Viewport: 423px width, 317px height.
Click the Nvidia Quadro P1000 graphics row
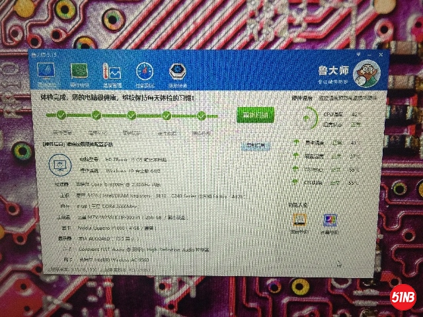coord(109,228)
